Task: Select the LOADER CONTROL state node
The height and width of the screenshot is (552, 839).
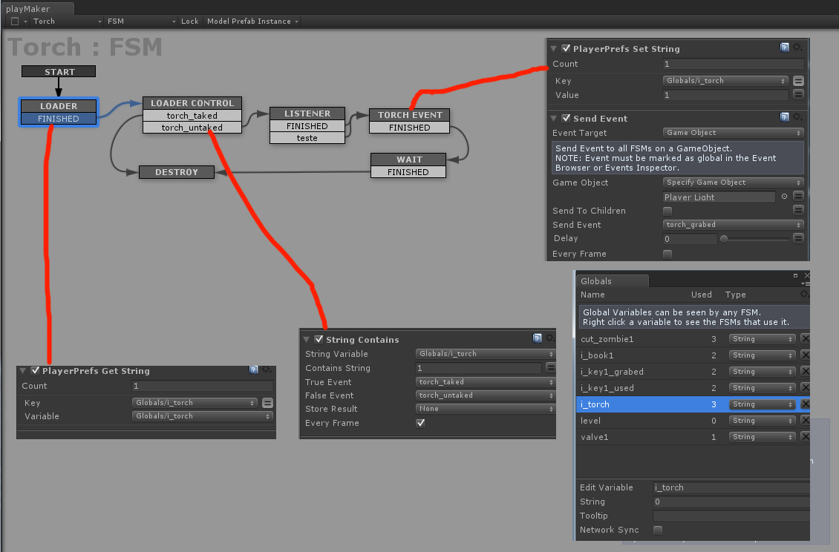Action: [x=192, y=102]
